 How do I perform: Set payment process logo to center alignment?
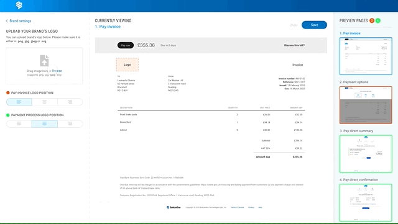tap(45, 123)
